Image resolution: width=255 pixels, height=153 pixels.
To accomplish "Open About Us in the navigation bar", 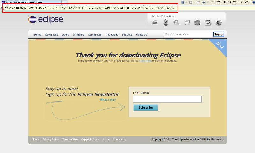I will 142,35.
